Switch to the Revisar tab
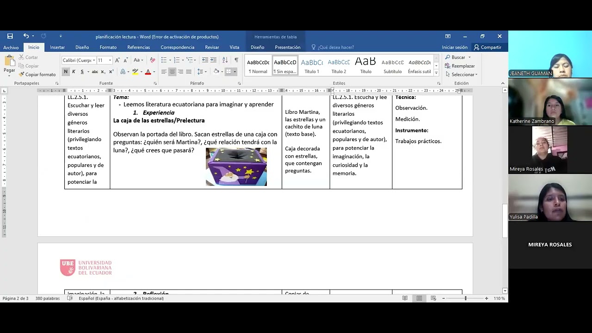 coord(212,47)
